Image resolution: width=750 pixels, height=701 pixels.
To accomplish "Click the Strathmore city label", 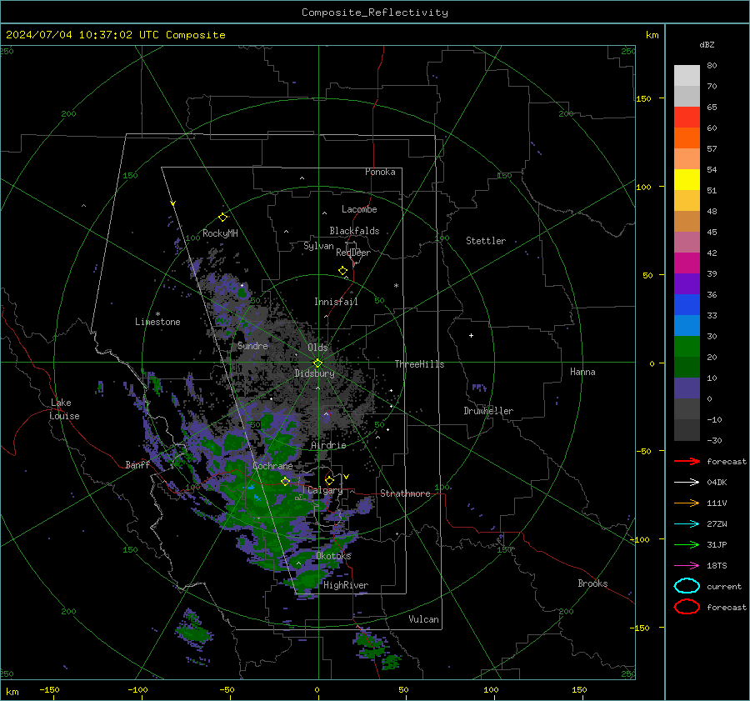I will pos(405,493).
